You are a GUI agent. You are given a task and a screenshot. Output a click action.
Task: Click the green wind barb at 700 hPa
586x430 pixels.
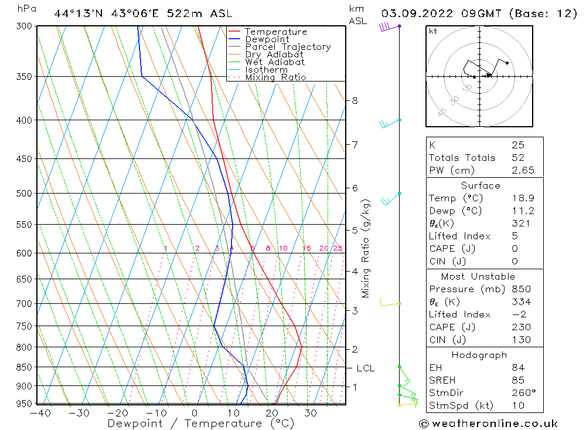tap(390, 302)
